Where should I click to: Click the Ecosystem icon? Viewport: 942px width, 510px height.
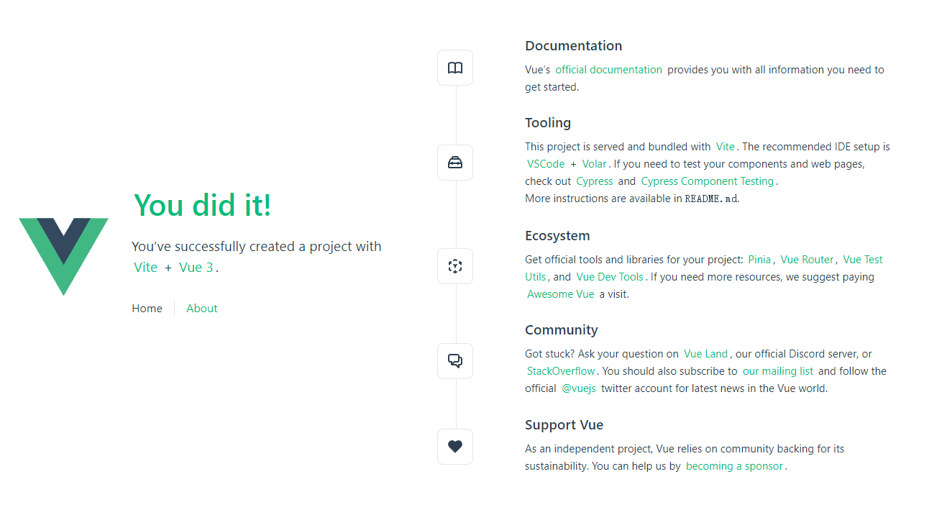coord(455,266)
